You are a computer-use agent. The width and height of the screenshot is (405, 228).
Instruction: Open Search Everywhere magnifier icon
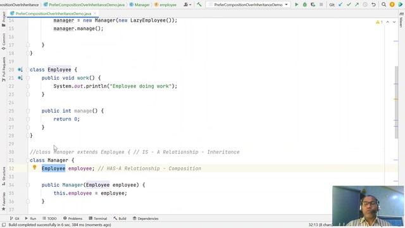[x=384, y=4]
